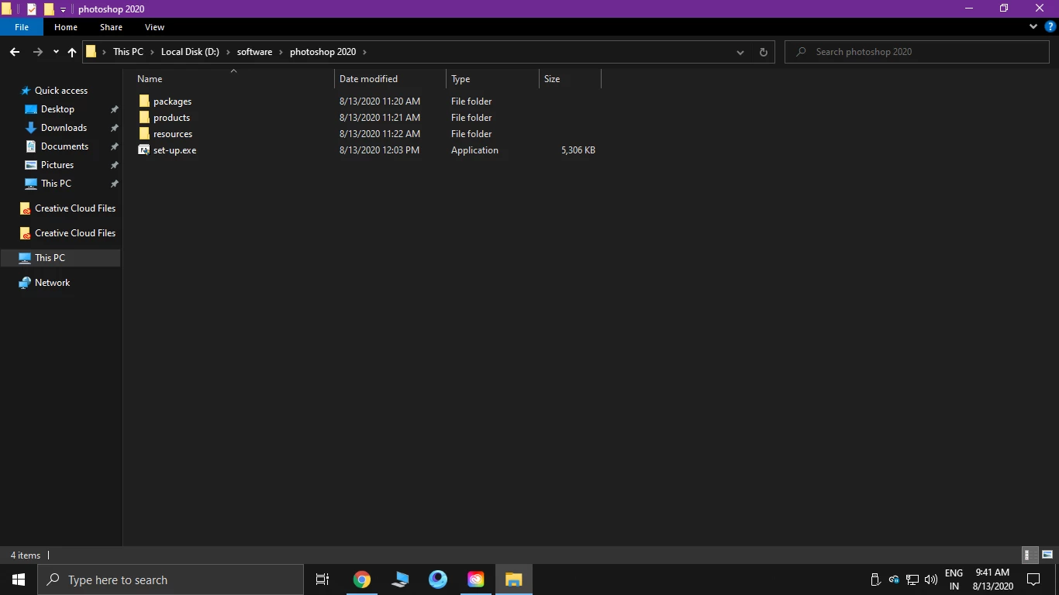
Task: Click the 5,306 KB size value
Action: tap(578, 150)
